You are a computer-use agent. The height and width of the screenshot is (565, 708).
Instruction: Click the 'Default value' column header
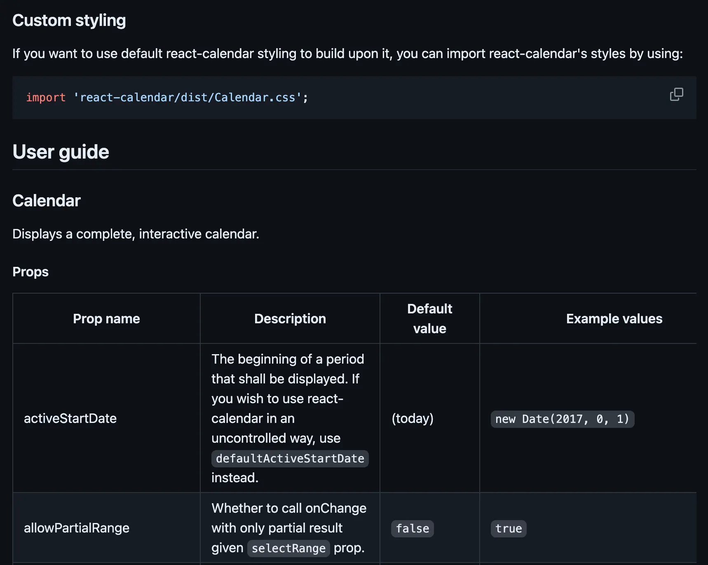point(429,319)
